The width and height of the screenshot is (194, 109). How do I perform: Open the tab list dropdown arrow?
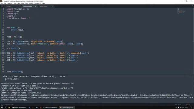(x=192, y=6)
